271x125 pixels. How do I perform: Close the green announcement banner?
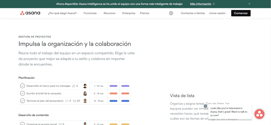[x=249, y=4]
